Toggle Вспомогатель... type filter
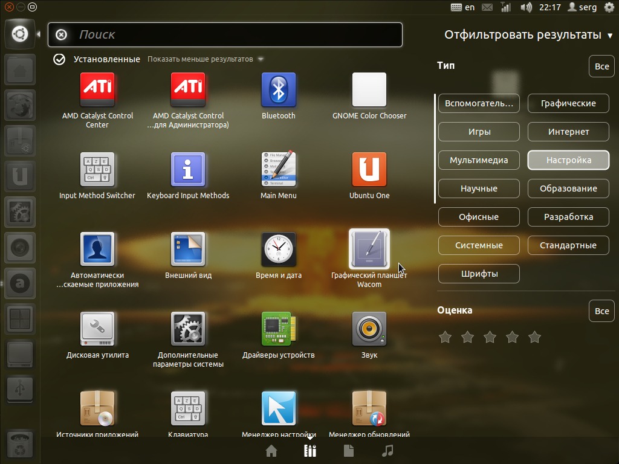The width and height of the screenshot is (619, 464). [x=479, y=103]
